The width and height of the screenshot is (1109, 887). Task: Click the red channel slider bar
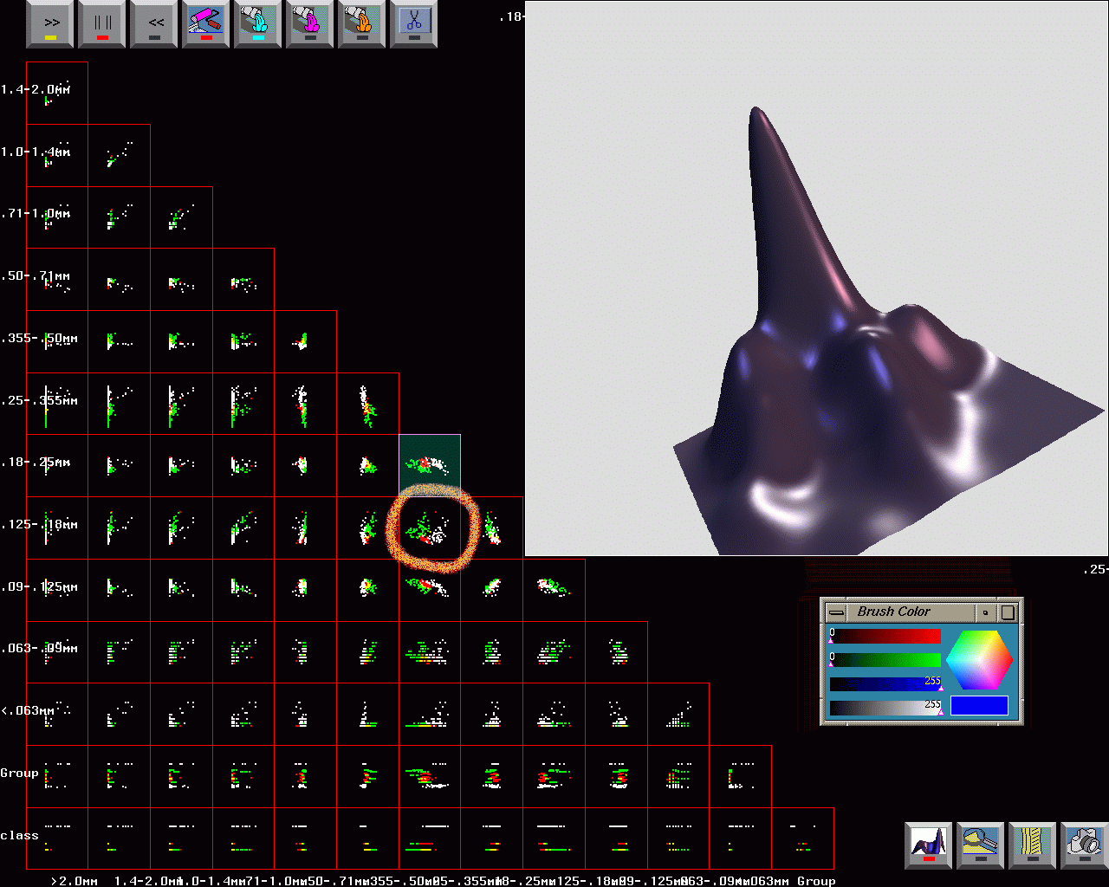tap(885, 637)
